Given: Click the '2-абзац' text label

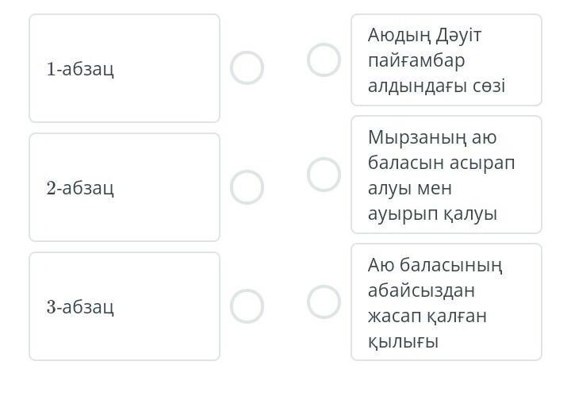Looking at the screenshot, I should click(80, 188).
